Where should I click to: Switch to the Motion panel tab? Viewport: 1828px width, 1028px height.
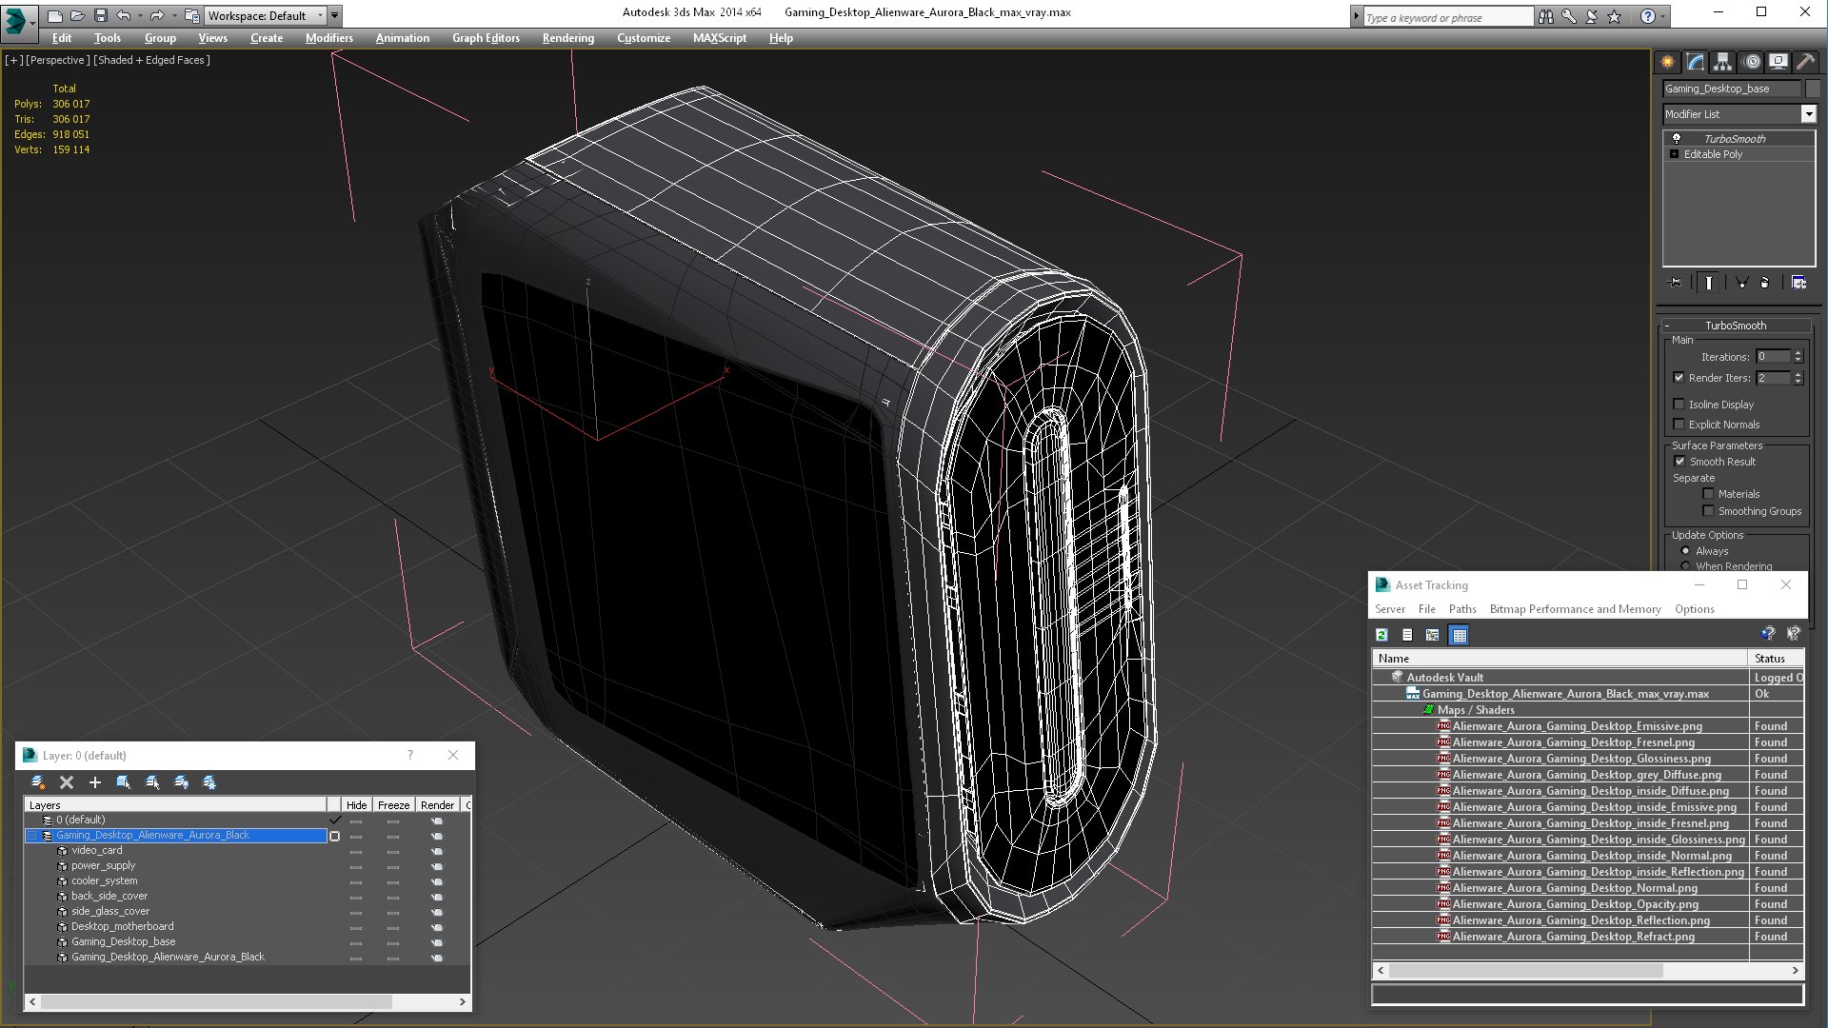[x=1751, y=62]
